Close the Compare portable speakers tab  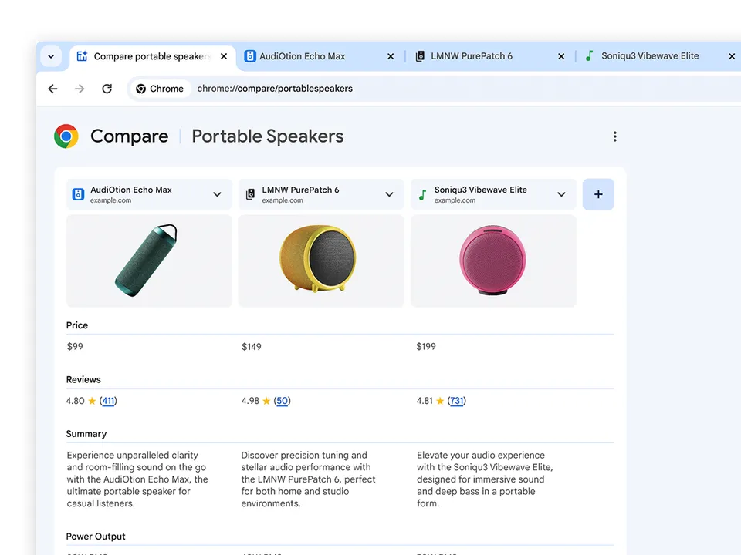[x=224, y=56]
